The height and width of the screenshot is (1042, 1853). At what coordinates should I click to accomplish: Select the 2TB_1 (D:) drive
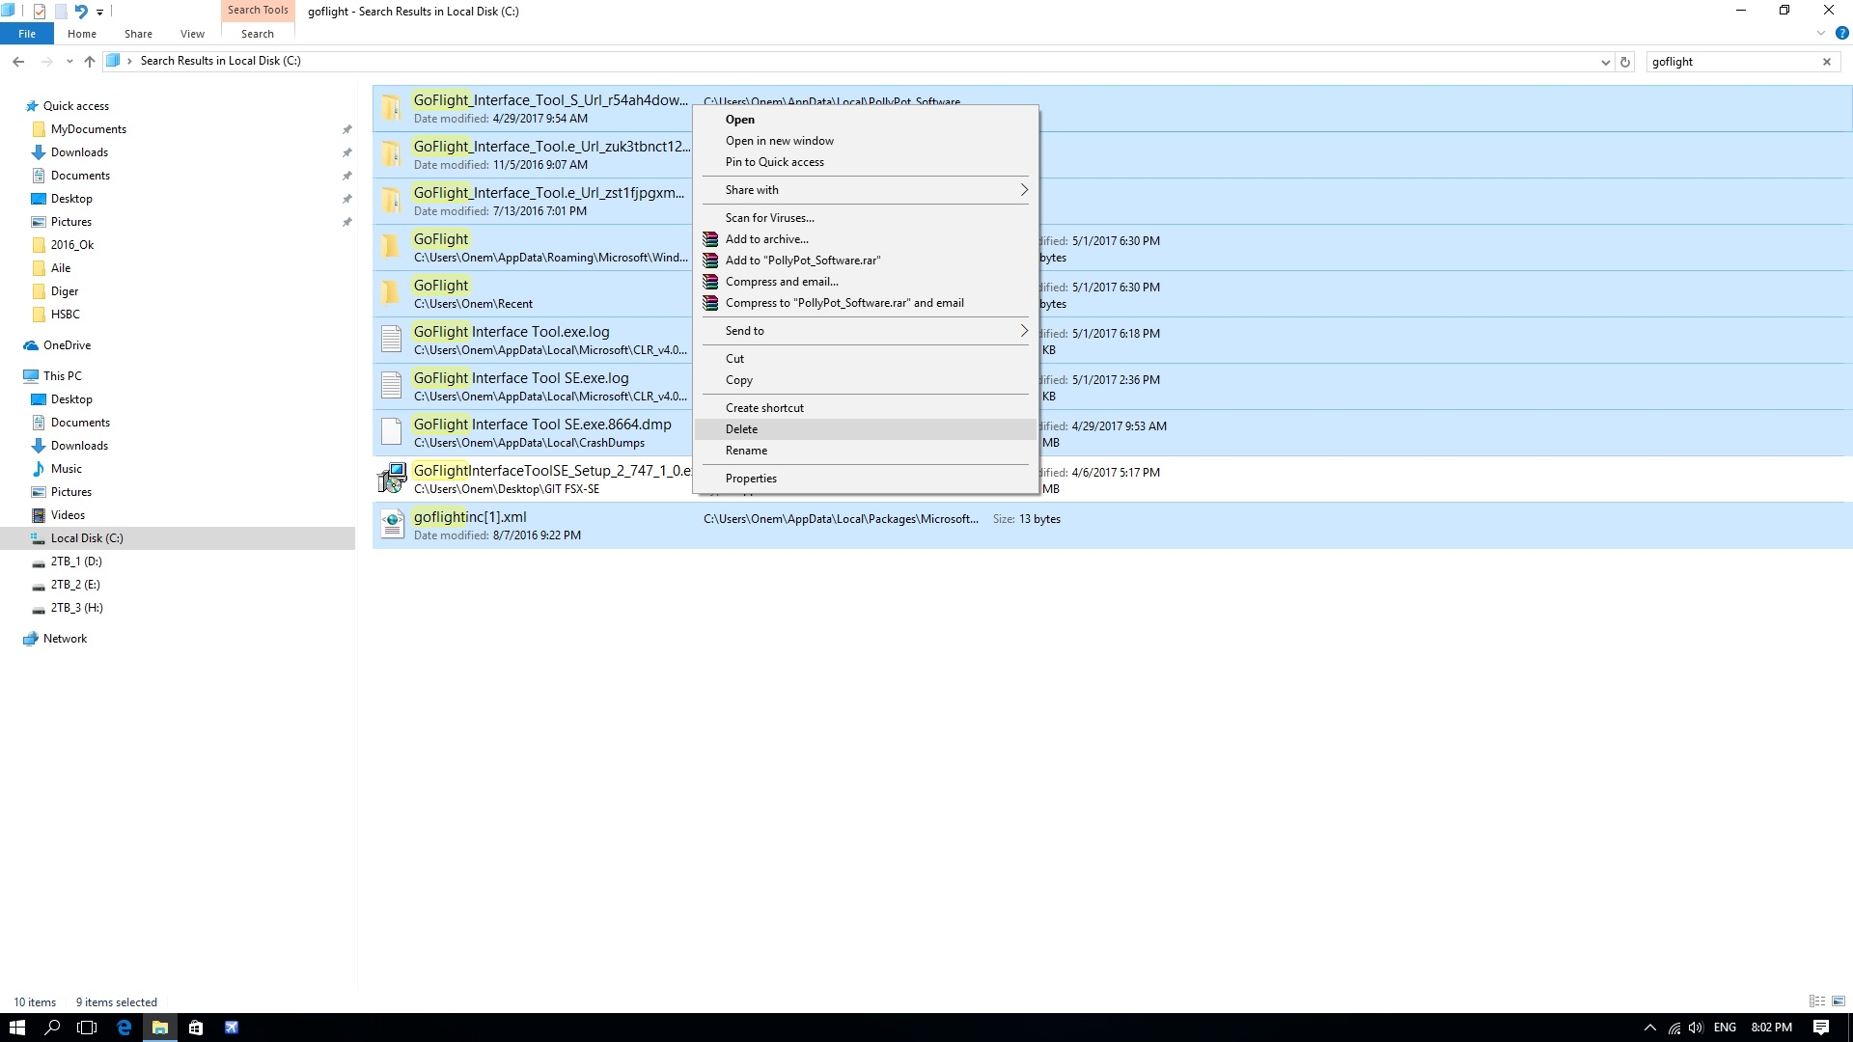[76, 562]
